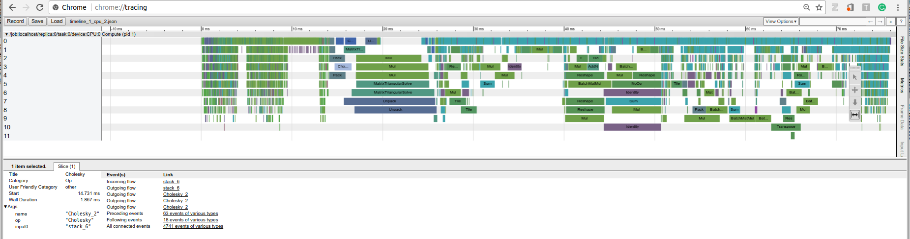Select the Slice (1) tab

point(67,167)
